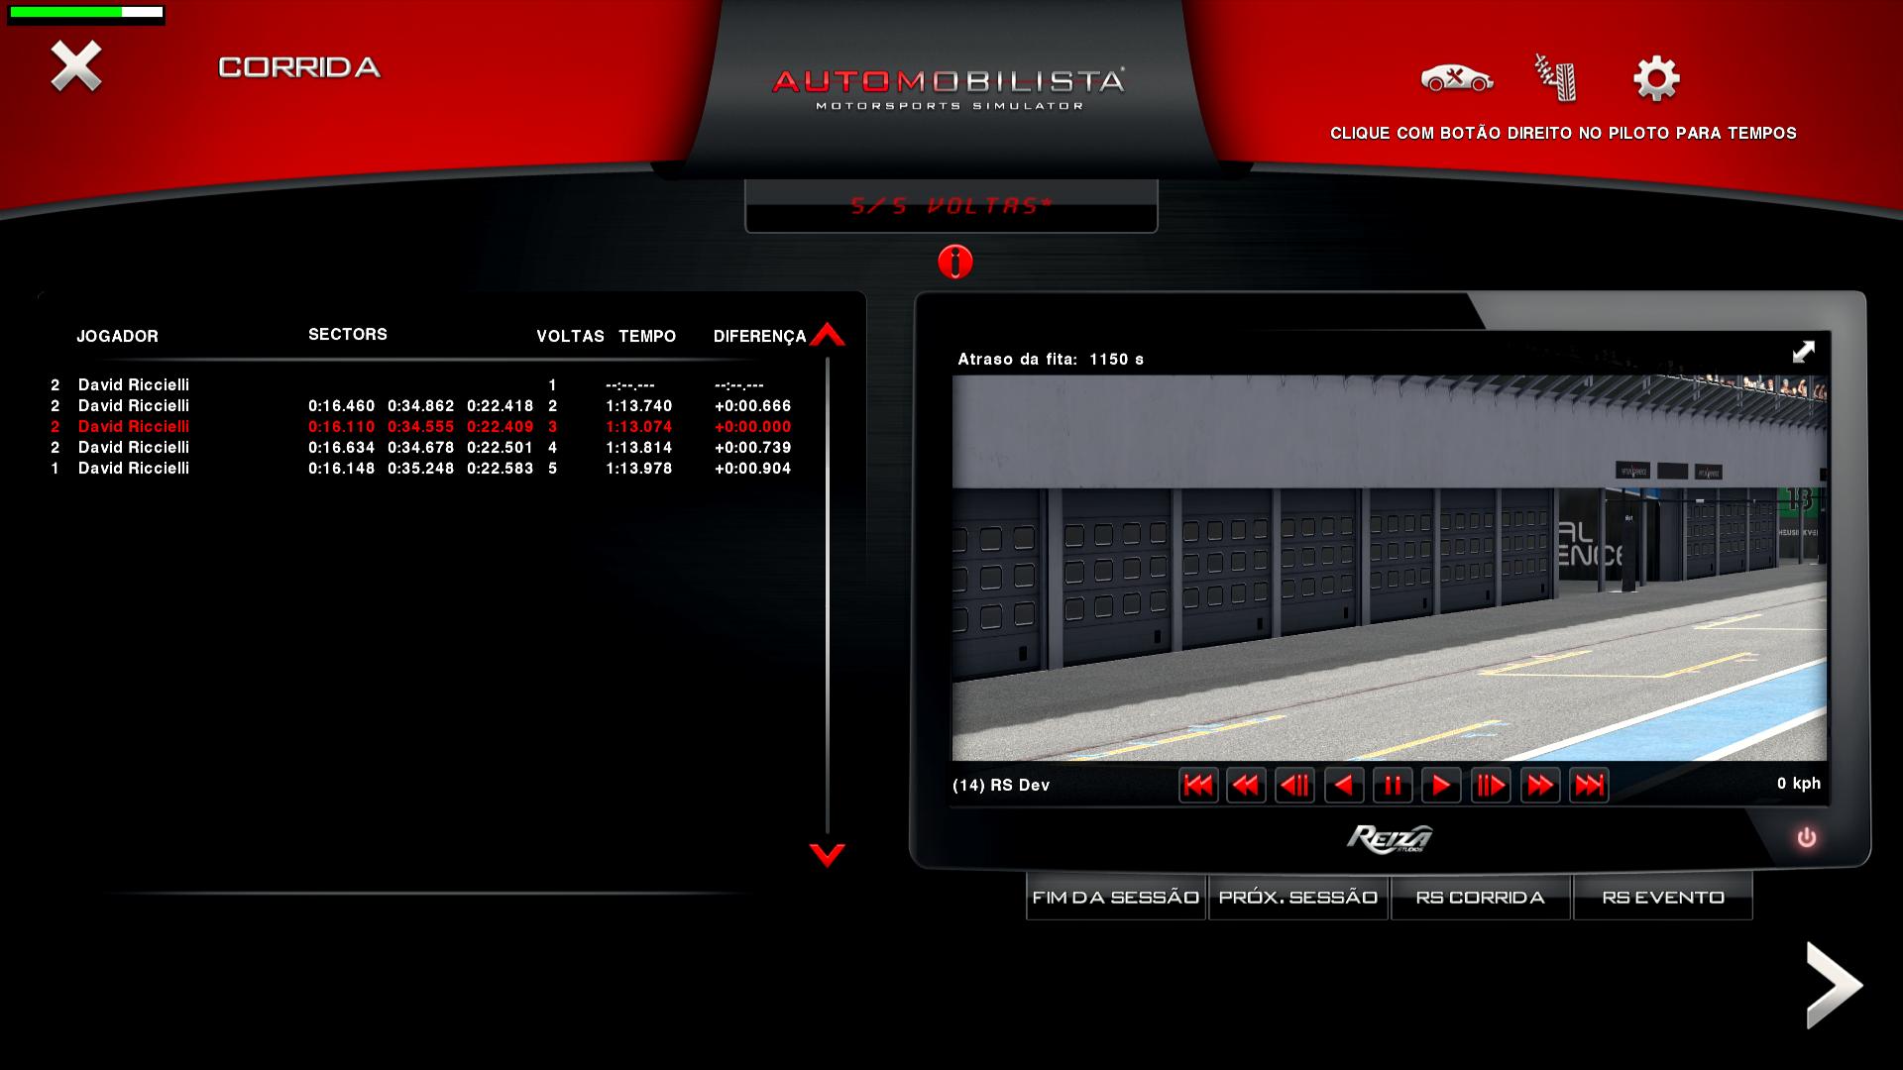Open settings gear icon
This screenshot has height=1070, width=1903.
1656,78
